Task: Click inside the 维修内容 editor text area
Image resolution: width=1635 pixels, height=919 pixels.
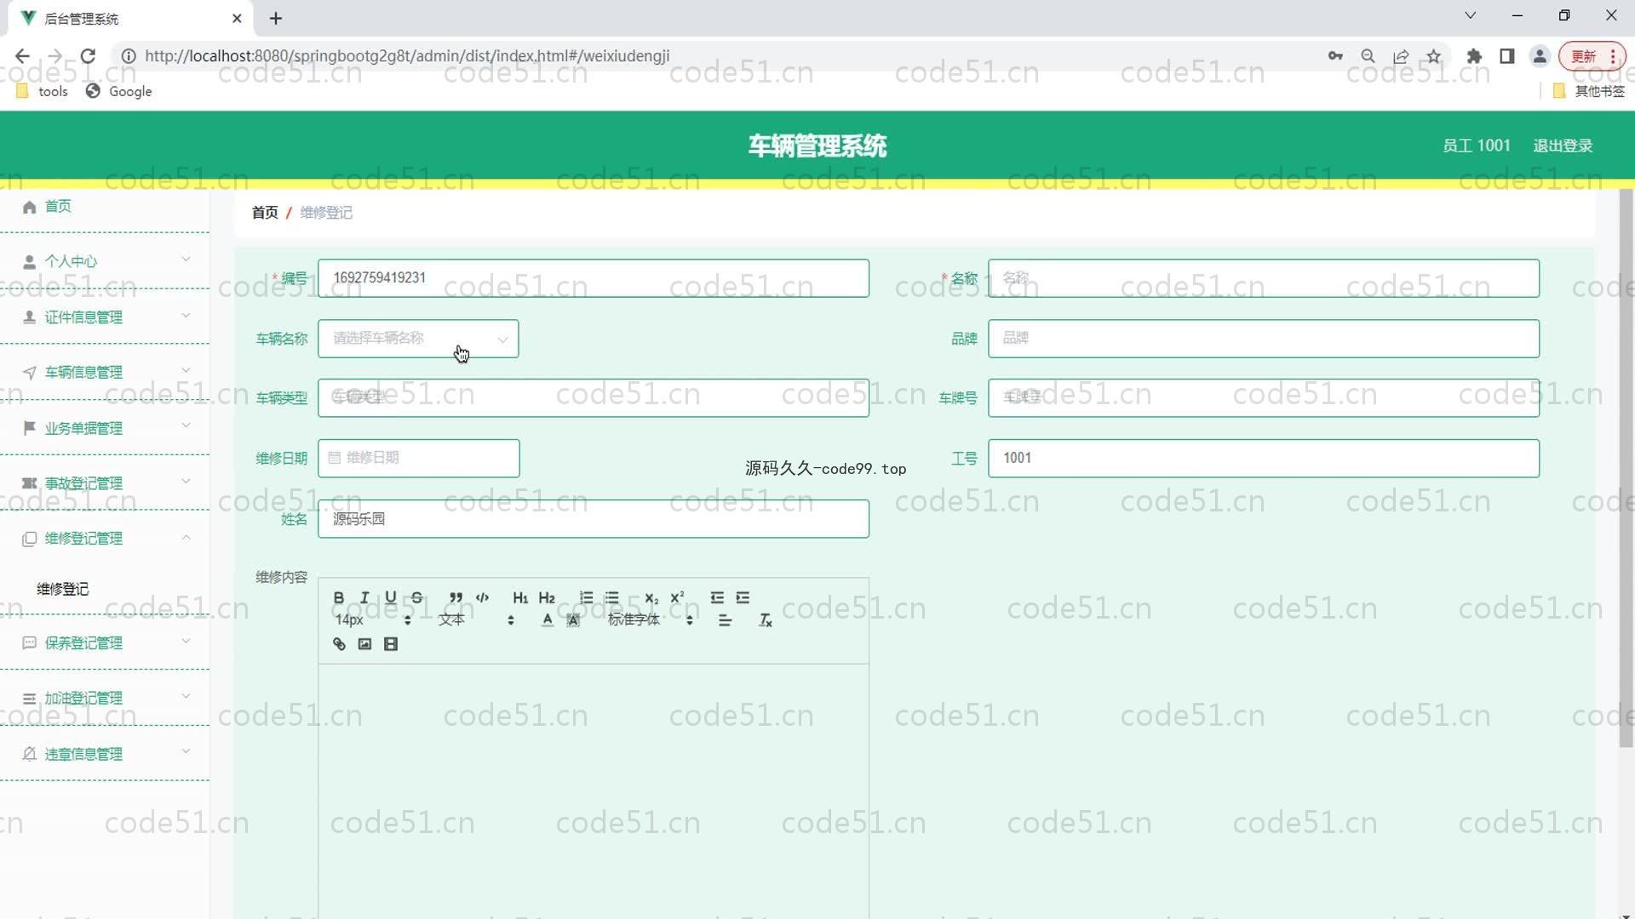Action: click(593, 791)
